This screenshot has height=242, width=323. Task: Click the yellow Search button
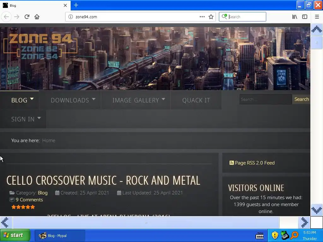tap(301, 99)
